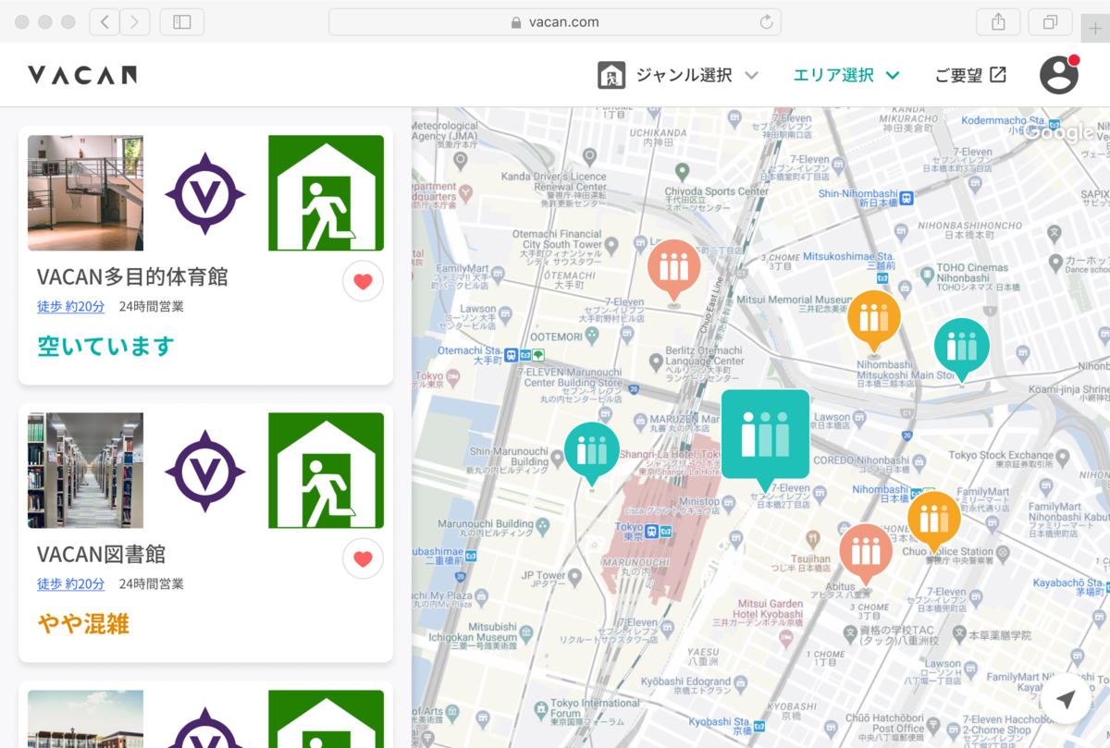1110x748 pixels.
Task: Click the 徒歩 約20分 link for VACAN多目的体育館
Action: pyautogui.click(x=70, y=306)
